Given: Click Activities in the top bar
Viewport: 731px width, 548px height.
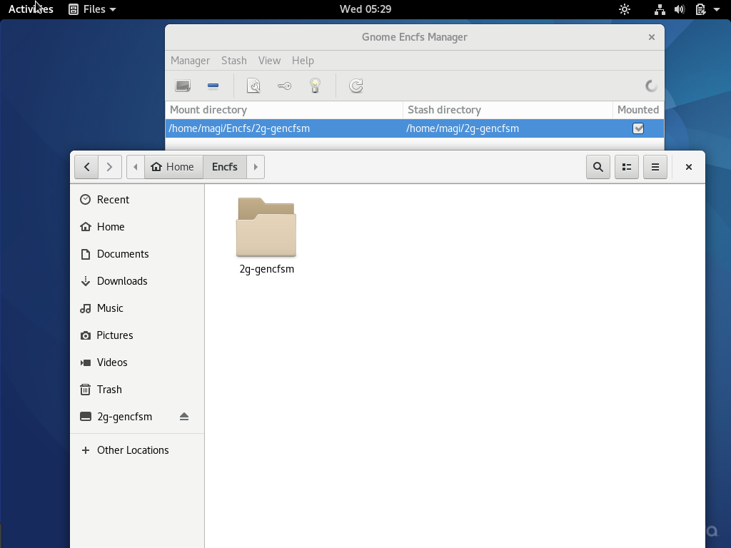Looking at the screenshot, I should point(31,9).
